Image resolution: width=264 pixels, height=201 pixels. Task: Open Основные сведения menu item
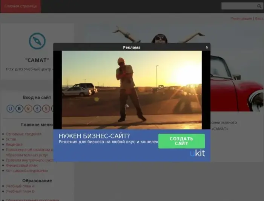point(23,134)
